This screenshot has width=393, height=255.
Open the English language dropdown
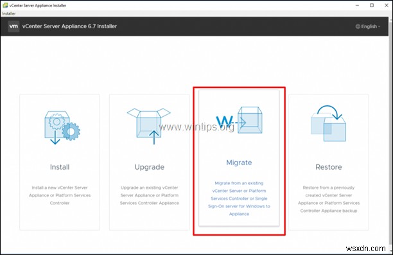[x=368, y=26]
